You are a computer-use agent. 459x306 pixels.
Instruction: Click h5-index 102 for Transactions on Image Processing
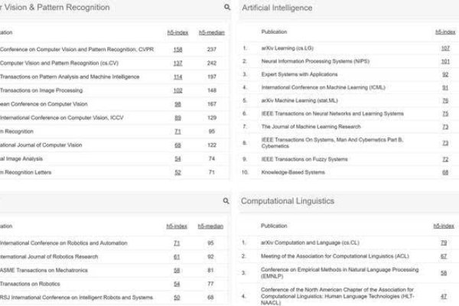pos(177,90)
